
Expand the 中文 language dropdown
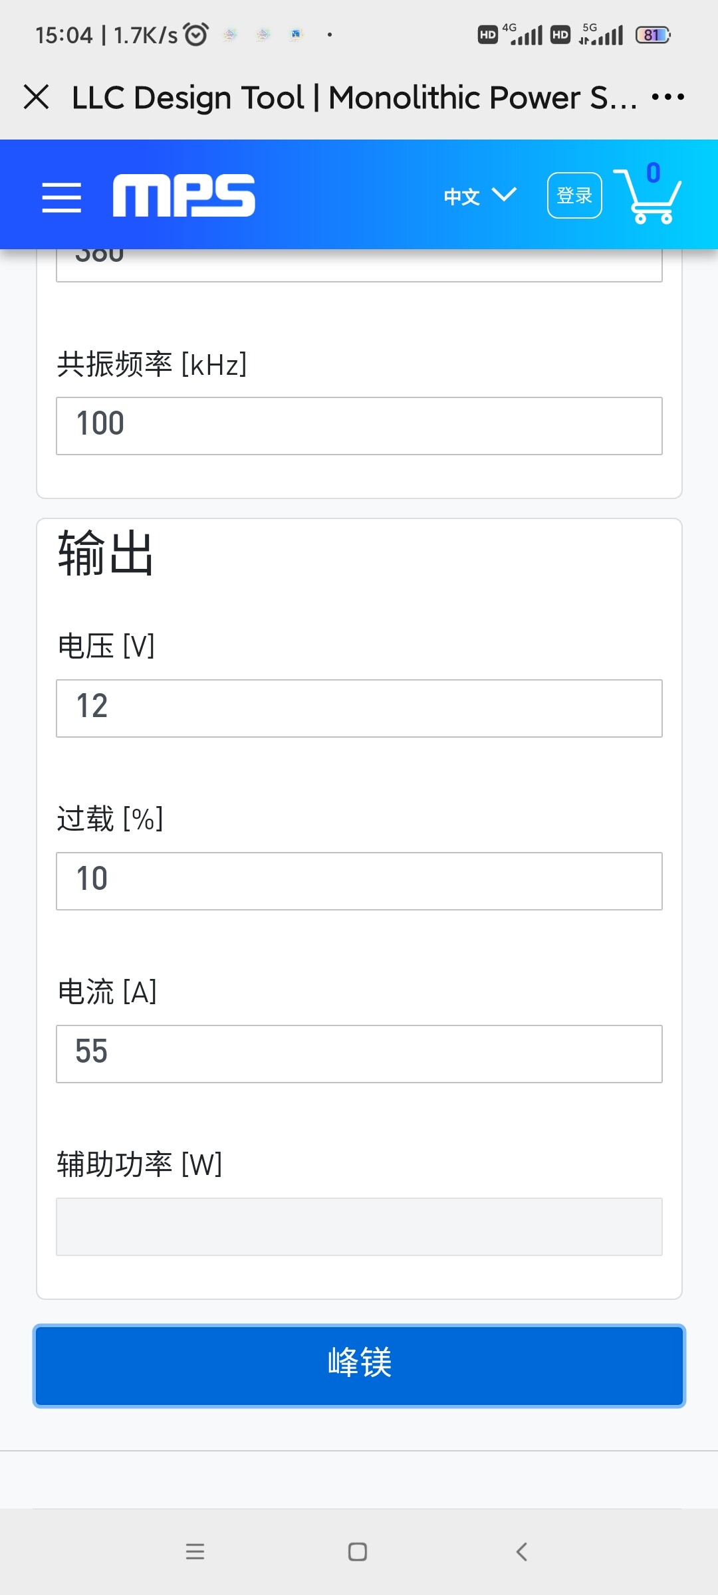pyautogui.click(x=479, y=196)
